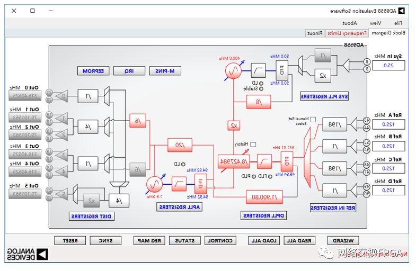Click the DPLL PLD indicator
The height and width of the screenshot is (271, 416).
[254, 176]
